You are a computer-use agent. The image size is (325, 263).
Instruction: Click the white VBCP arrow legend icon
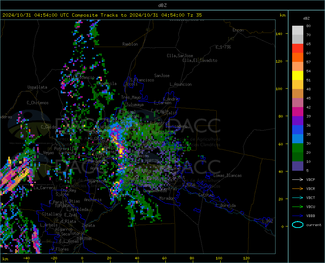point(298,179)
